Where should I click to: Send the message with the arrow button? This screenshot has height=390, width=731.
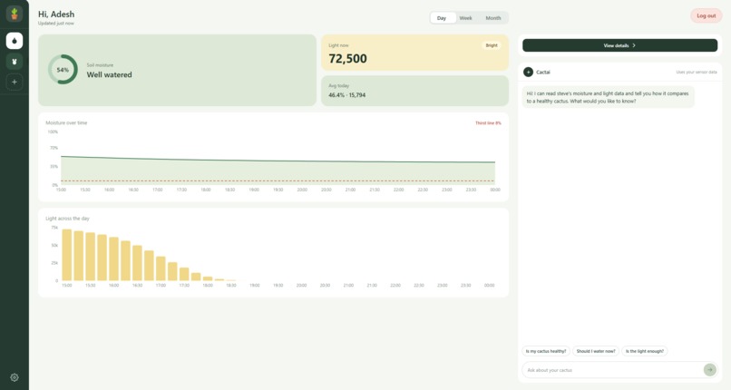click(x=709, y=370)
